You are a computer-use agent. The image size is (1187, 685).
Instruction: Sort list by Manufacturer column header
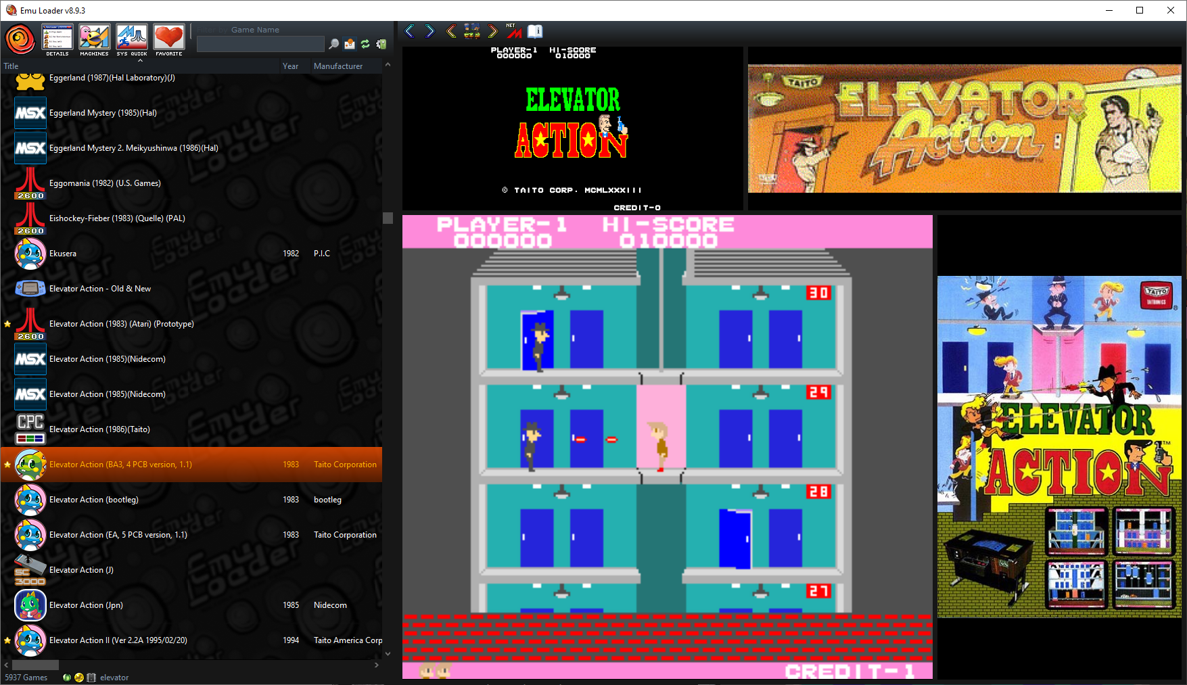coord(338,66)
